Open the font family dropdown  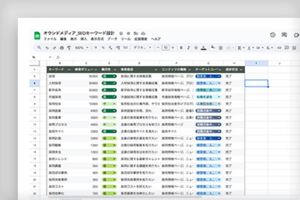pos(142,48)
